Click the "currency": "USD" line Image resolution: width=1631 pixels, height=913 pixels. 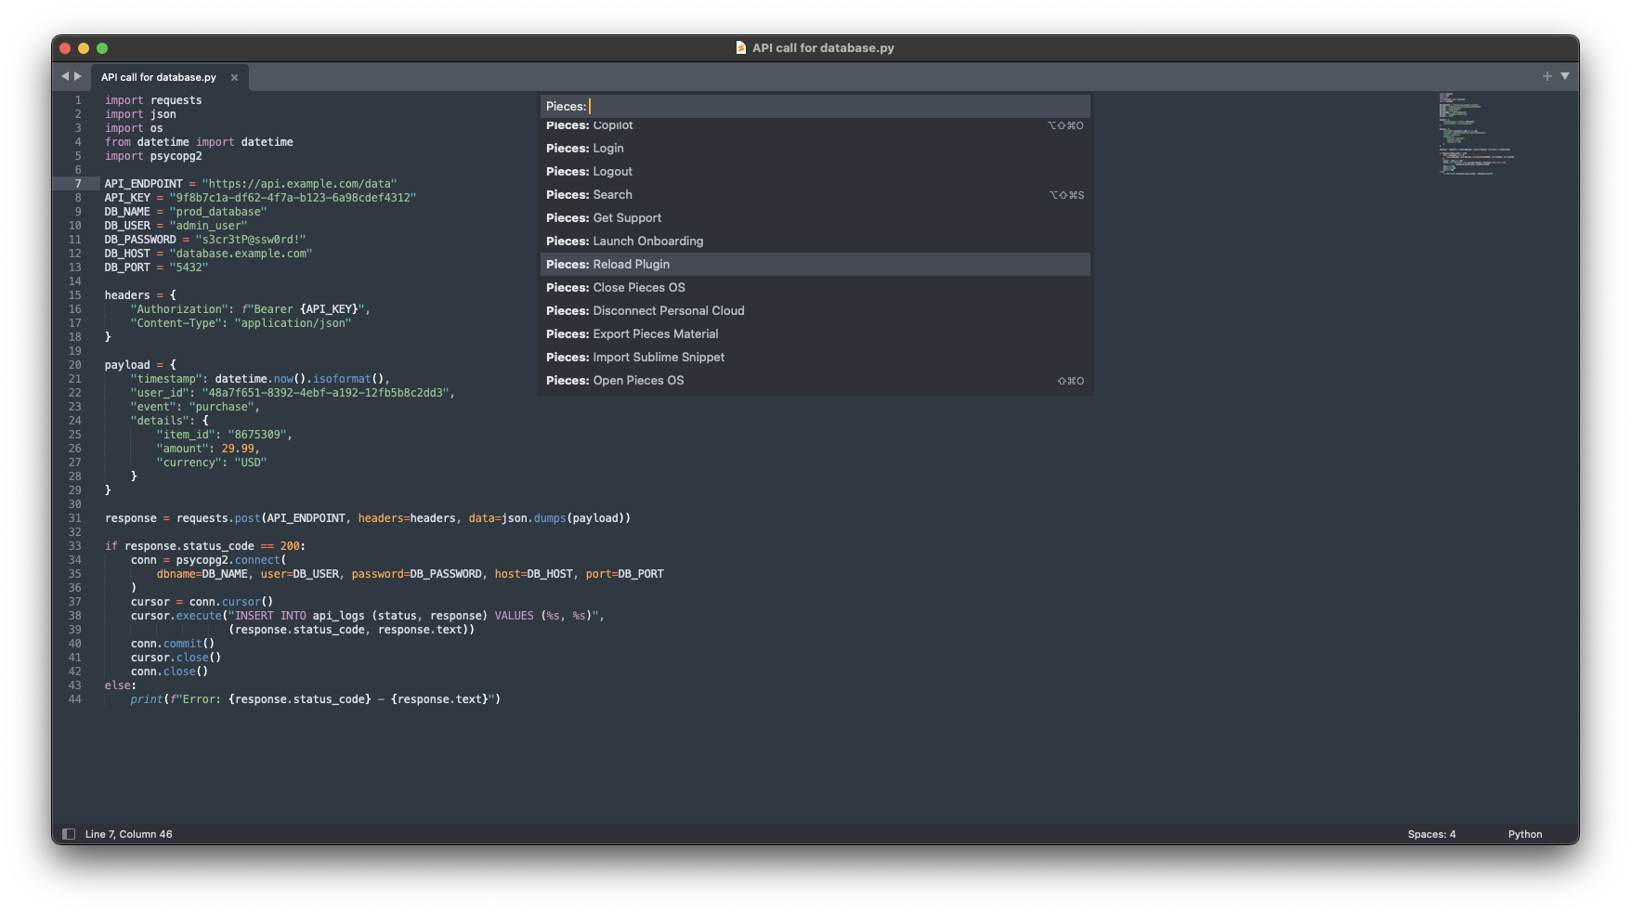coord(211,463)
